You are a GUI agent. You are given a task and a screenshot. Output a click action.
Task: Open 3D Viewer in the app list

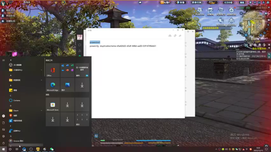point(25,65)
